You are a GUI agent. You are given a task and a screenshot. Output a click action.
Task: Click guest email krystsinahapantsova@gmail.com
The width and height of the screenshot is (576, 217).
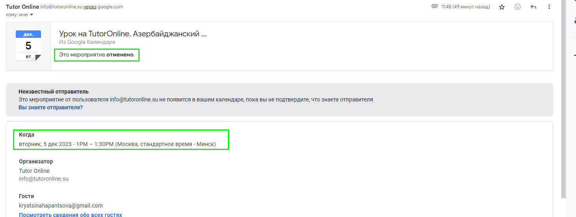click(x=61, y=206)
